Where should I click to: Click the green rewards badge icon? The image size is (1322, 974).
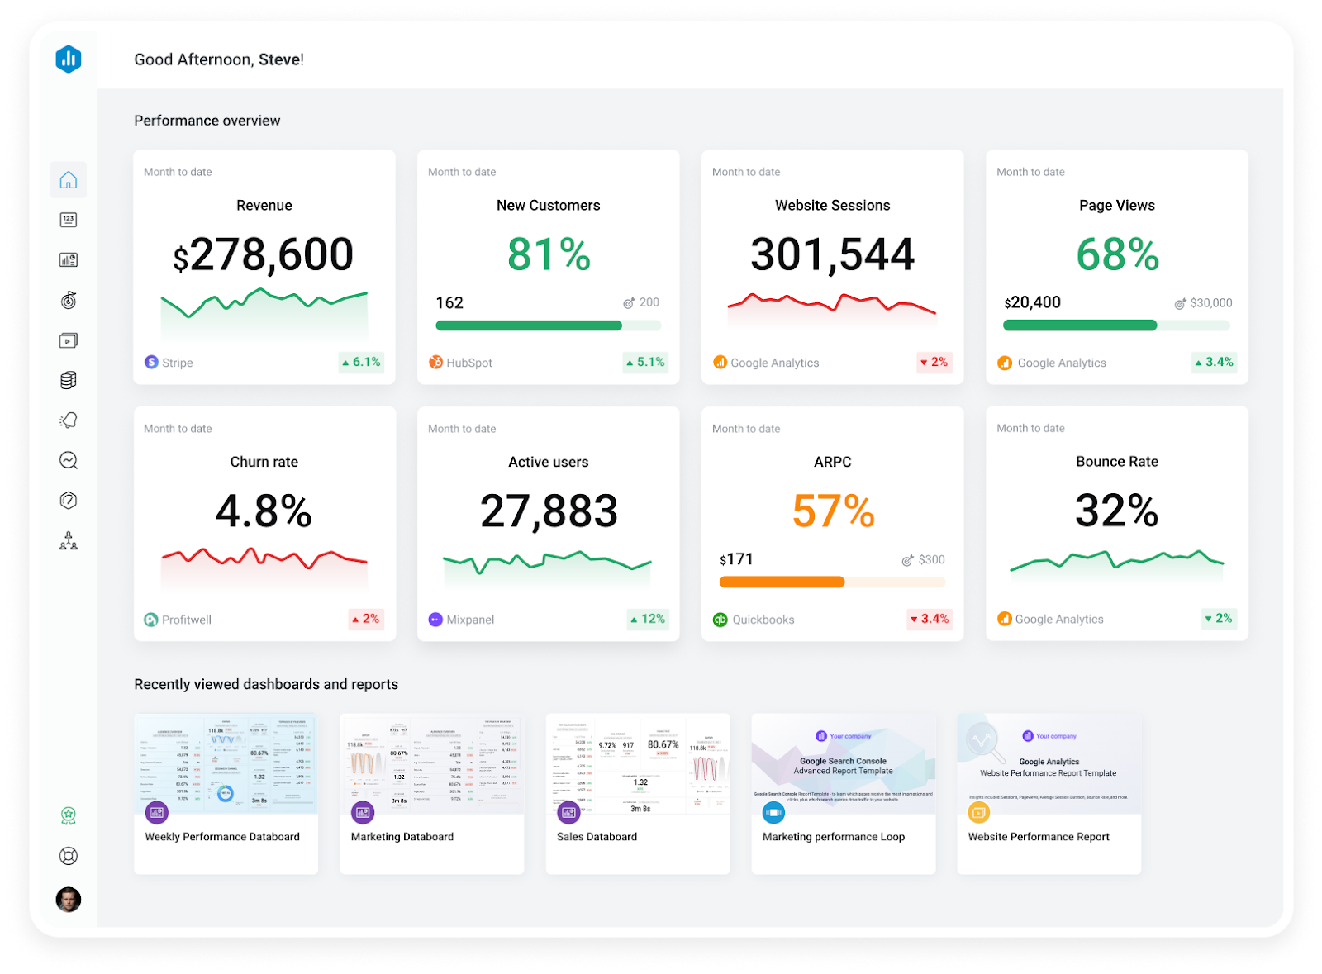69,815
